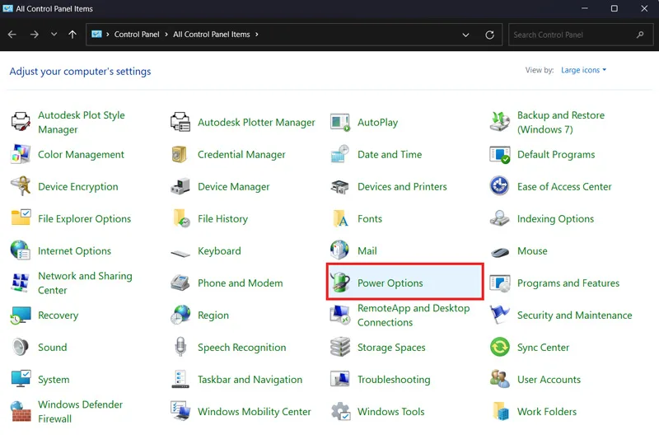Click the Windows Defender Firewall brick icon
Screen dimensions: 659x444
coord(21,411)
